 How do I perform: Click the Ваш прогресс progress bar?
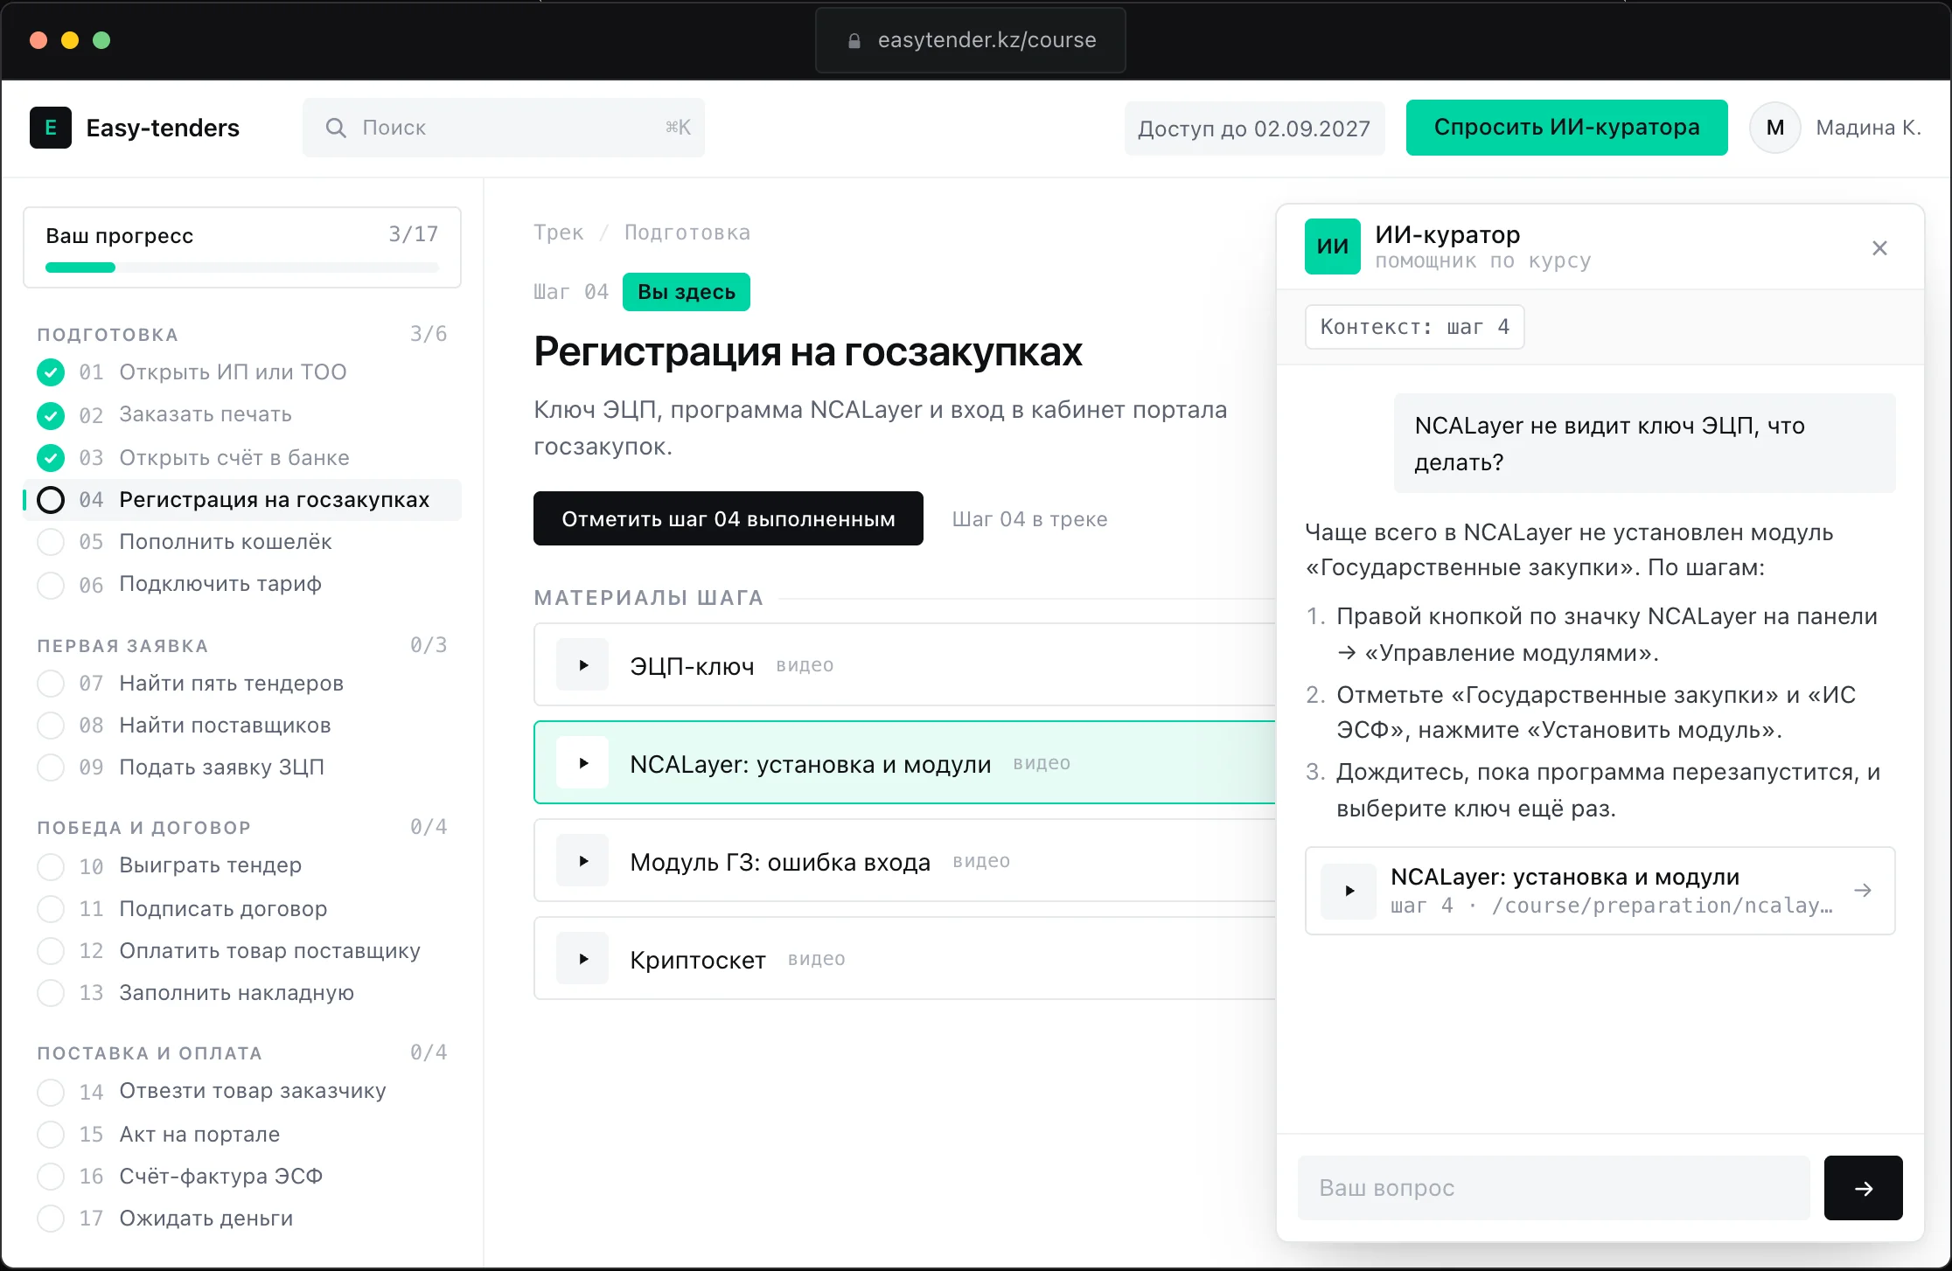coord(242,267)
